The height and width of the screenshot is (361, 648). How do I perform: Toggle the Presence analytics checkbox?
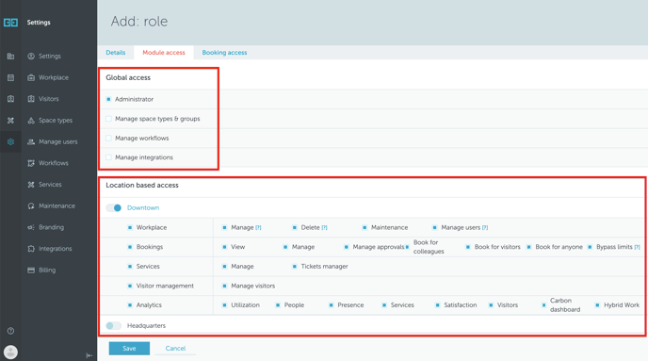coord(331,305)
